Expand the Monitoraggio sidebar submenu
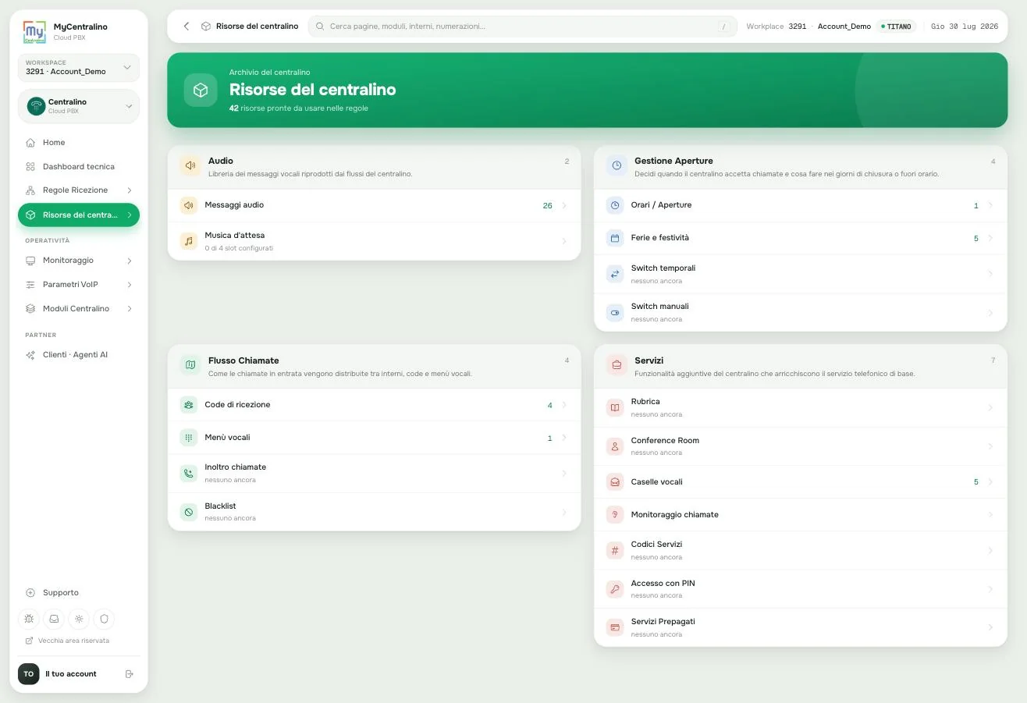 coord(78,261)
